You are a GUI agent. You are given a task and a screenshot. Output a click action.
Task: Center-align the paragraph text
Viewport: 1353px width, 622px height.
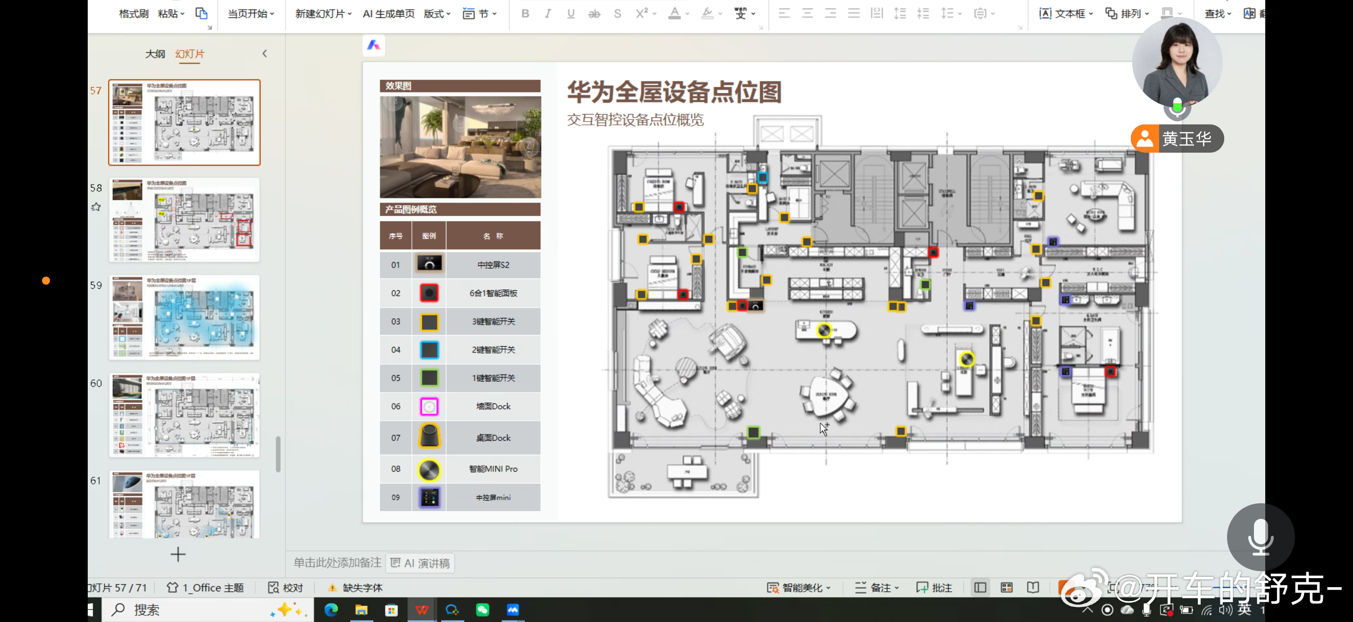(x=807, y=14)
